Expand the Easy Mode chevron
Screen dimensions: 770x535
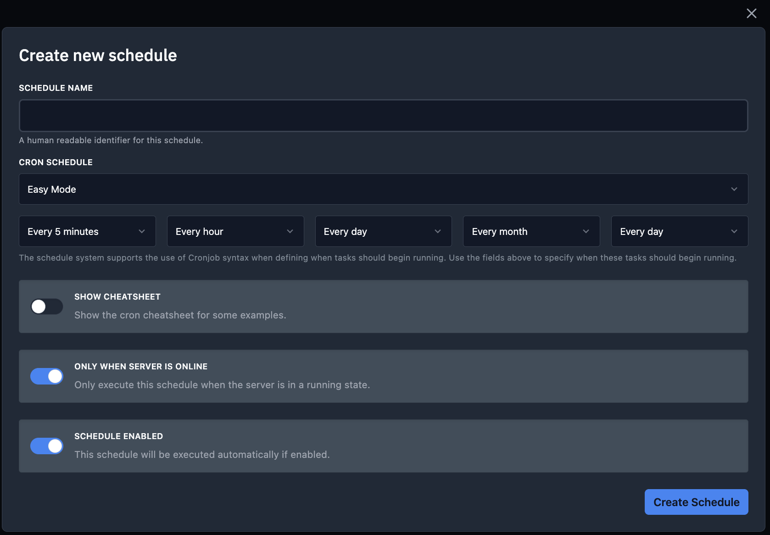[734, 189]
